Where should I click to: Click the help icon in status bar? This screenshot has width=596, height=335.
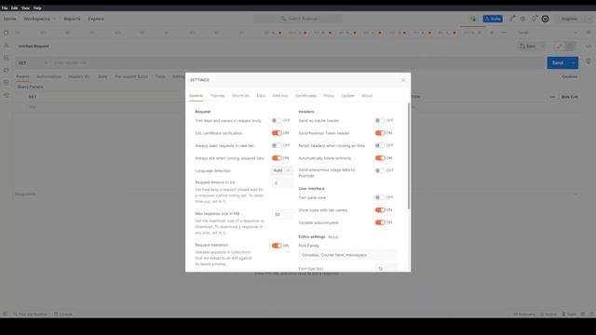pyautogui.click(x=592, y=315)
